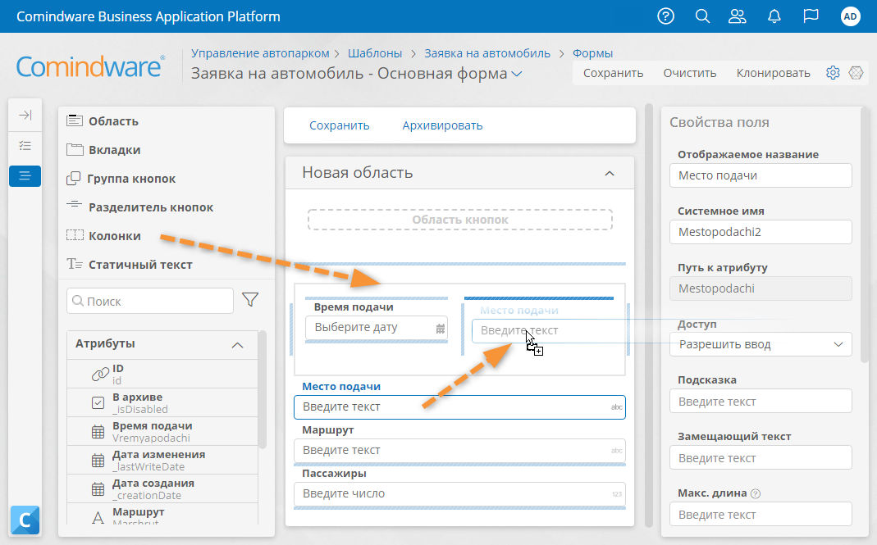Collapse the Атрибуты section
This screenshot has width=877, height=545.
point(238,345)
